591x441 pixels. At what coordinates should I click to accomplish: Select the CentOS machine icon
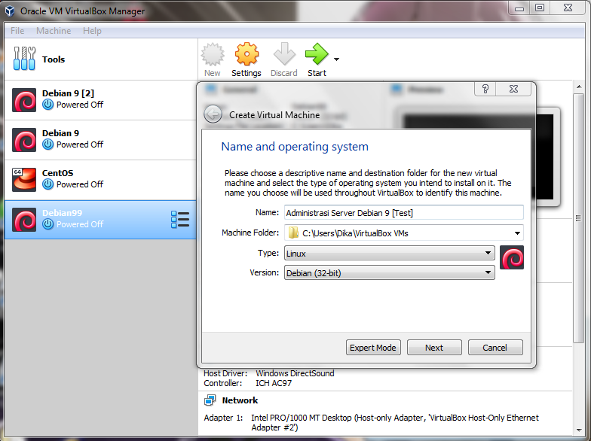coord(24,180)
